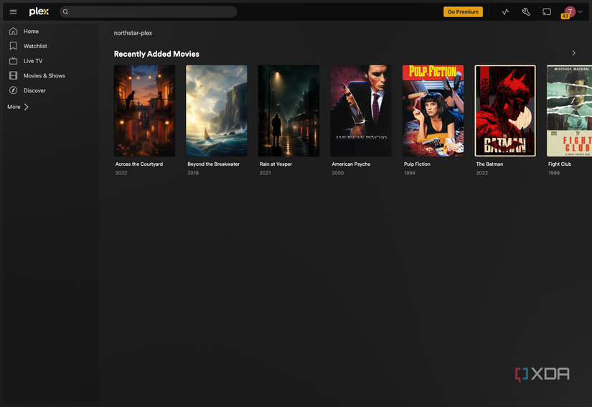Open Across the Courtyard poster
This screenshot has width=592, height=407.
[144, 111]
